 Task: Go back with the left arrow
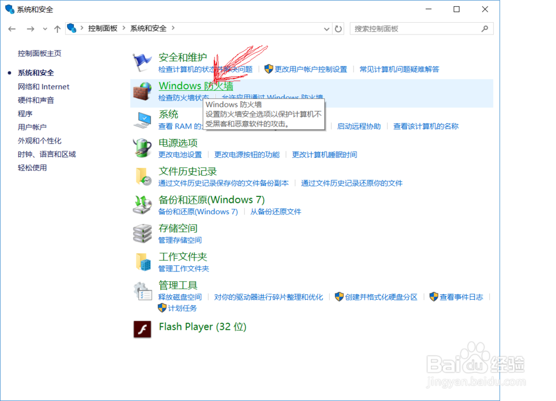(x=12, y=29)
